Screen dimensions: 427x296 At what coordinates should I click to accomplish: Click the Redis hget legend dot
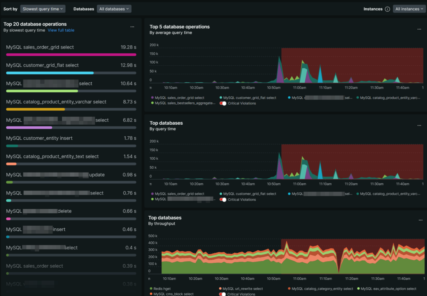click(x=150, y=289)
